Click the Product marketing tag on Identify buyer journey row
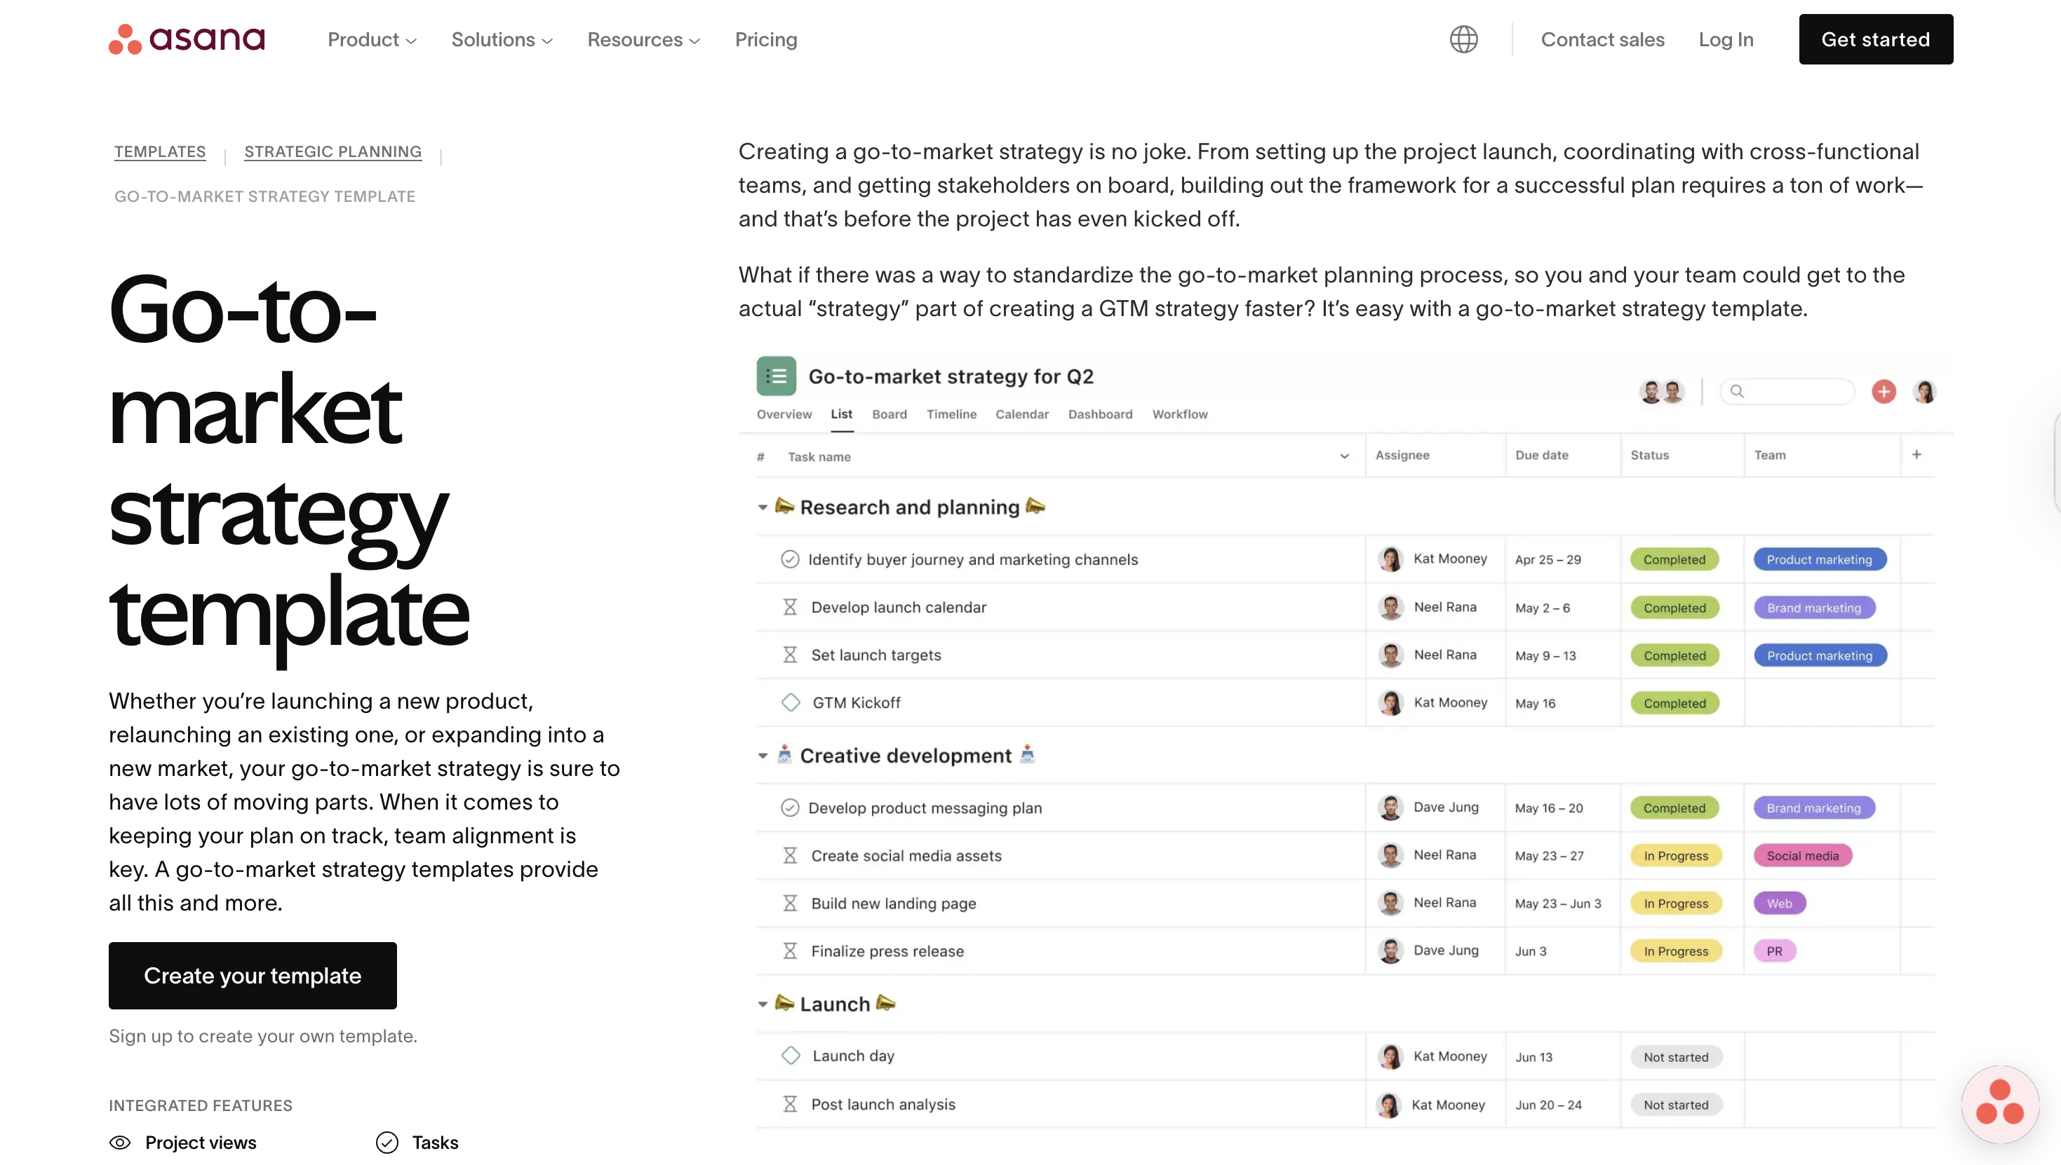The height and width of the screenshot is (1165, 2061). pyautogui.click(x=1819, y=559)
